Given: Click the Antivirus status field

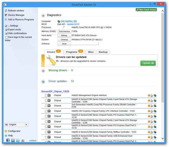Looking at the screenshot, I should coord(85,44).
